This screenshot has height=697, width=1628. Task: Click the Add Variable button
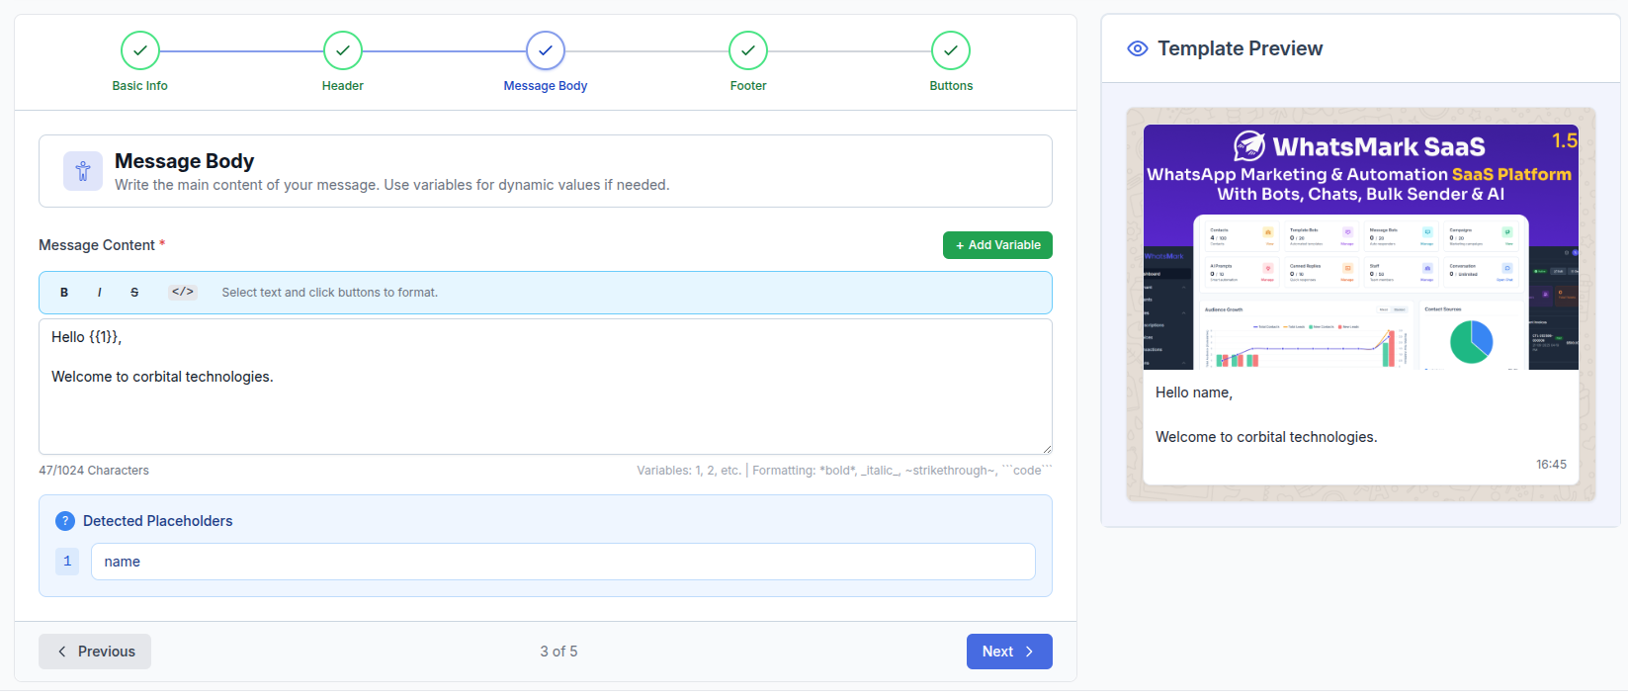click(997, 245)
